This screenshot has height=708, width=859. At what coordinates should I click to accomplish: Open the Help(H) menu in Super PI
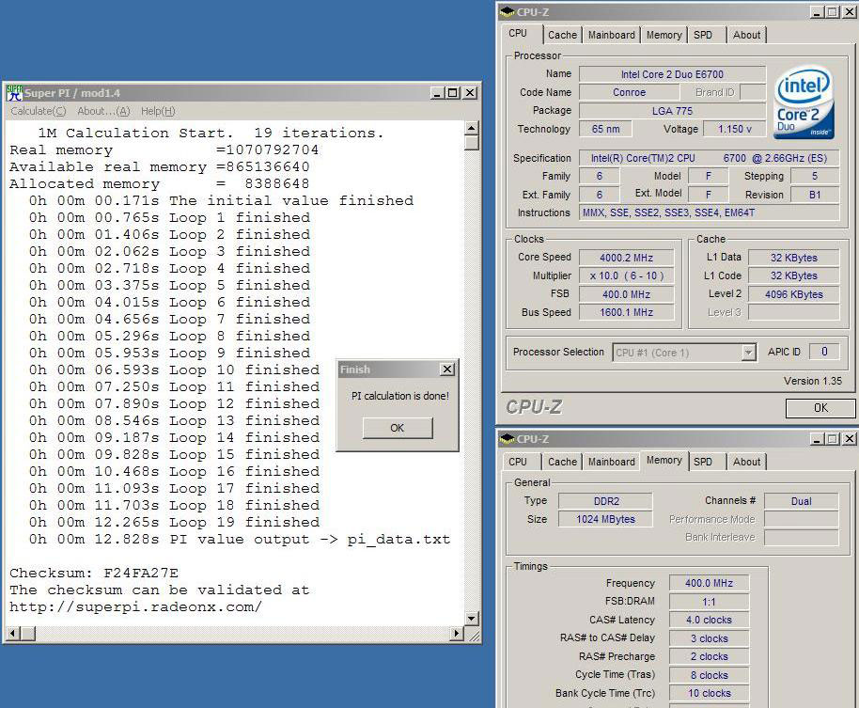(x=158, y=111)
